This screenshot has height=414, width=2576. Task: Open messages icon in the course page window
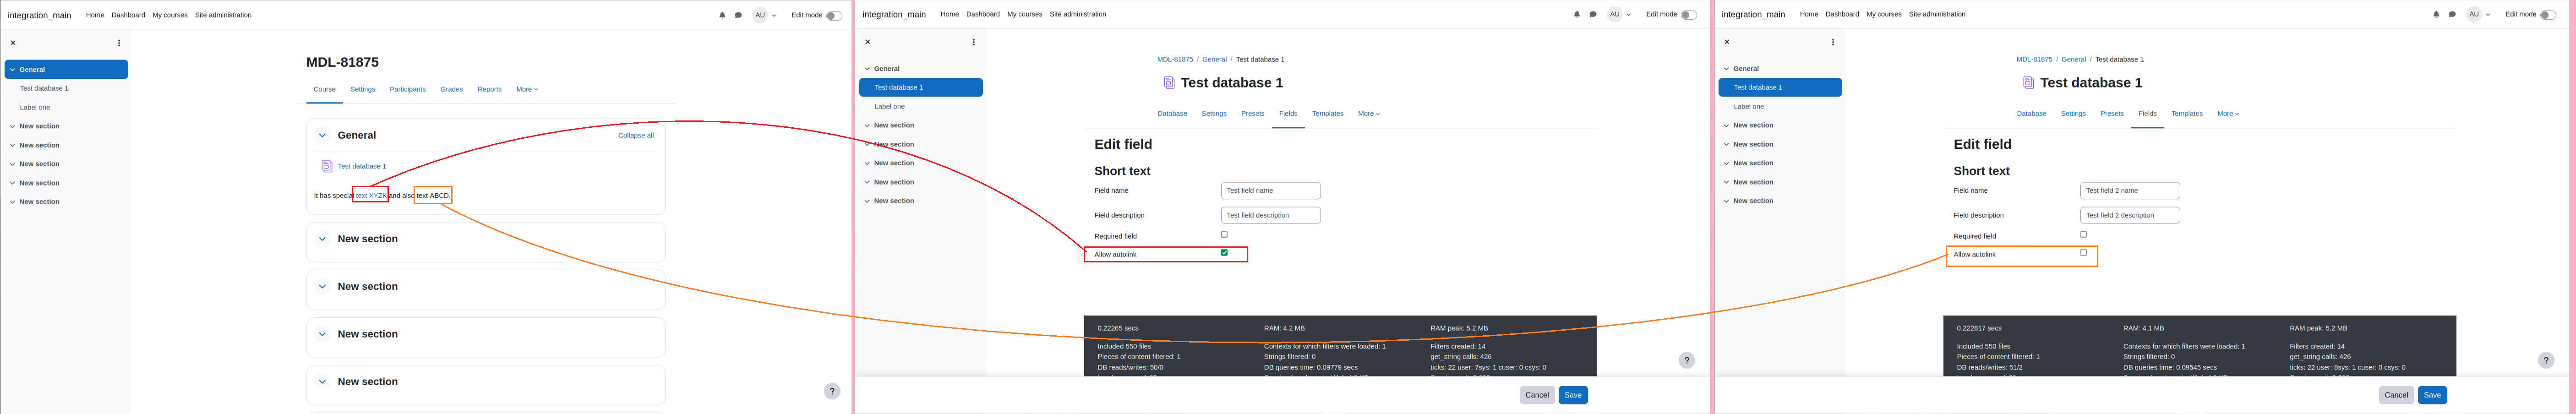tap(738, 15)
